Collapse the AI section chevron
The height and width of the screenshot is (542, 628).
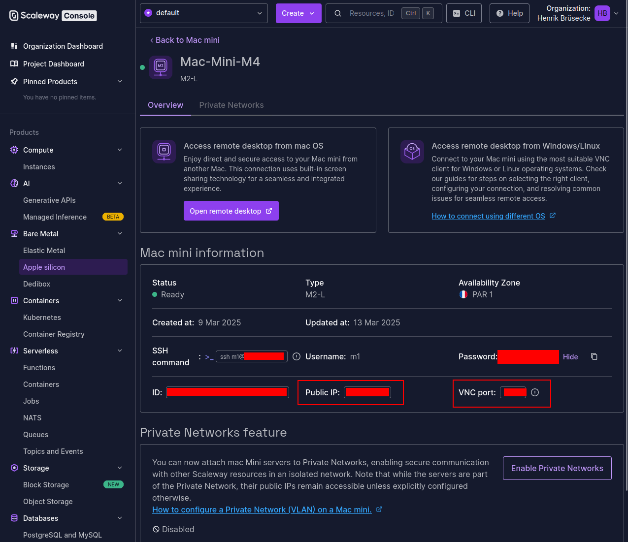[x=120, y=184]
